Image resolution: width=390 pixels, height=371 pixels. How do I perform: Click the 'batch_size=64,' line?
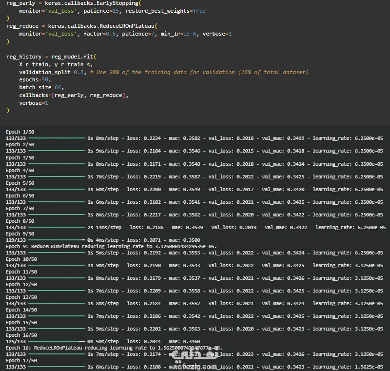(41, 88)
